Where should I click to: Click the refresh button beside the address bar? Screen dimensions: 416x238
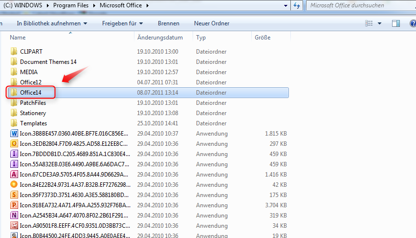(x=296, y=5)
